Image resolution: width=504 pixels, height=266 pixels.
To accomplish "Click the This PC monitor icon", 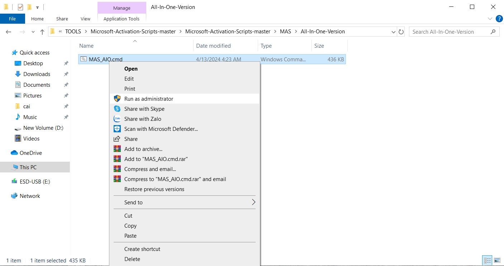I will pos(15,167).
